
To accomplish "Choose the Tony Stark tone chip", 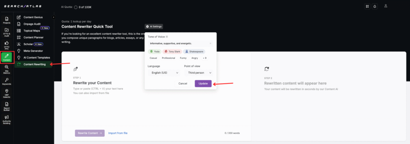I will coord(172,51).
